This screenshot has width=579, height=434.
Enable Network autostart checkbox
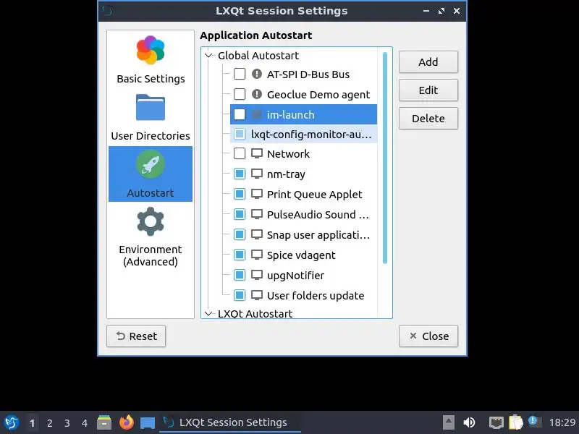(x=240, y=153)
